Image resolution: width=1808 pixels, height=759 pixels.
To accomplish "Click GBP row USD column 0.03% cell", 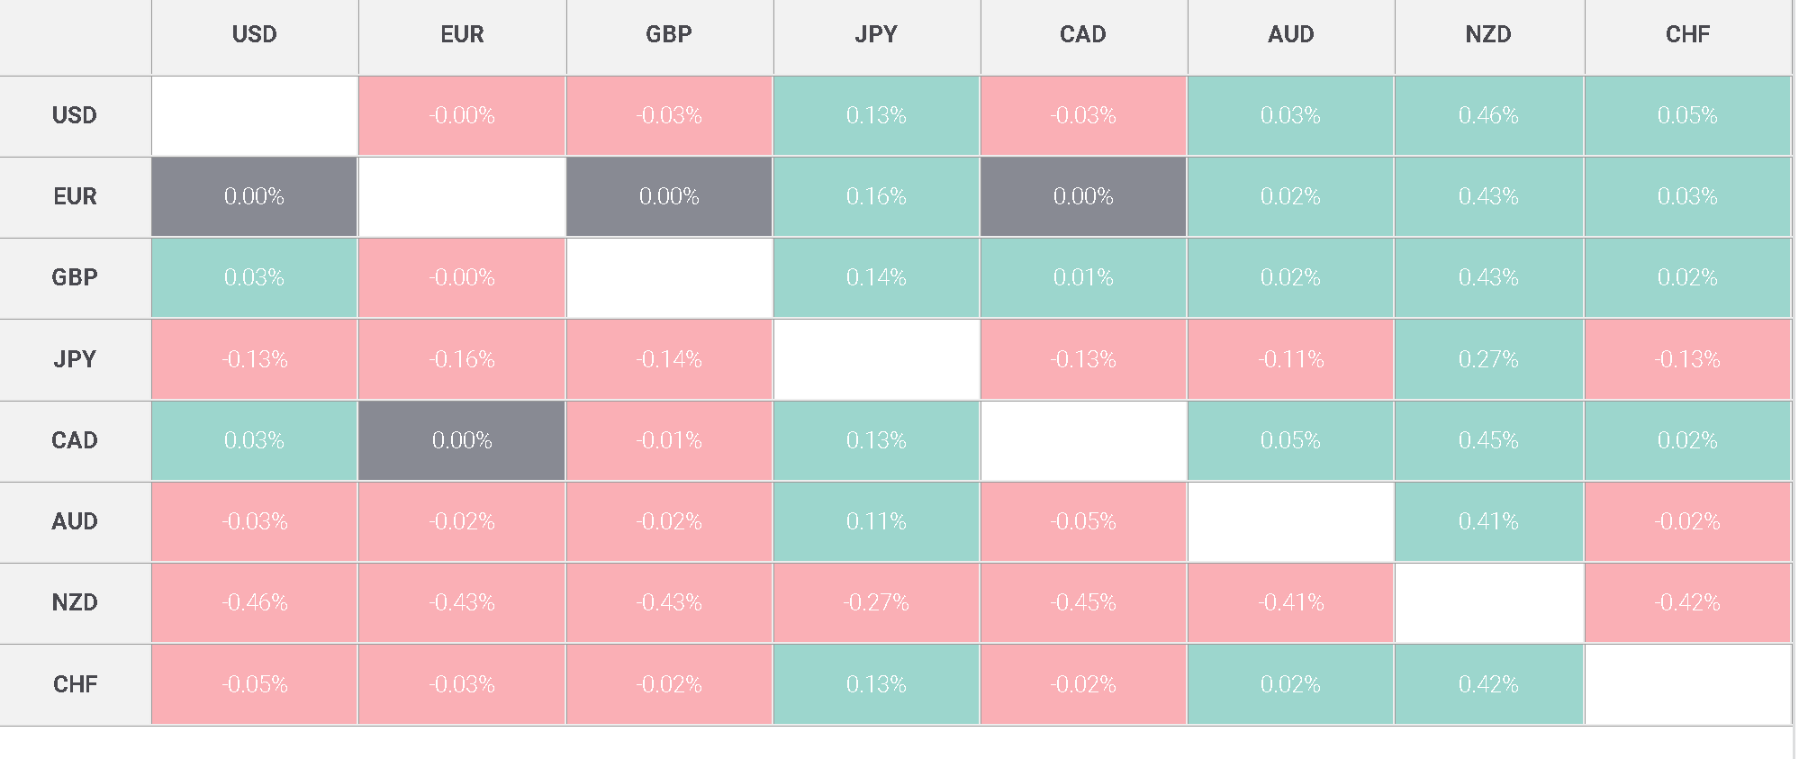I will pos(255,277).
